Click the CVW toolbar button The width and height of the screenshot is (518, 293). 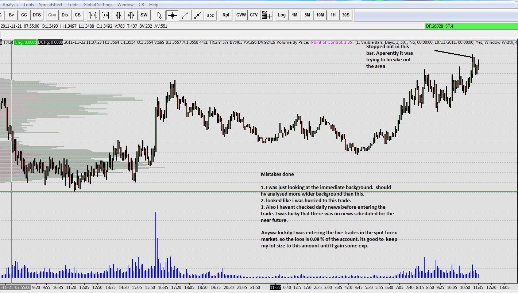point(241,15)
